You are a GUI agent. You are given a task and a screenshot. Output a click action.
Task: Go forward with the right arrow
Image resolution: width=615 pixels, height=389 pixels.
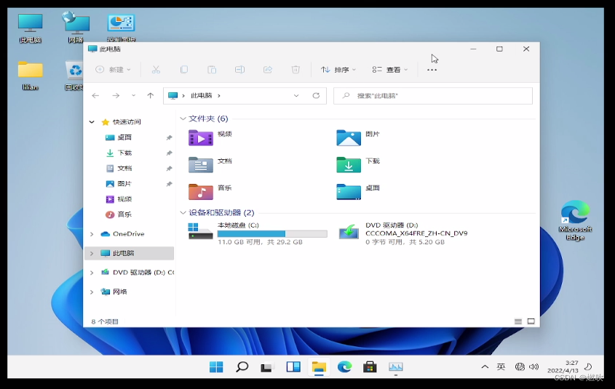point(116,95)
